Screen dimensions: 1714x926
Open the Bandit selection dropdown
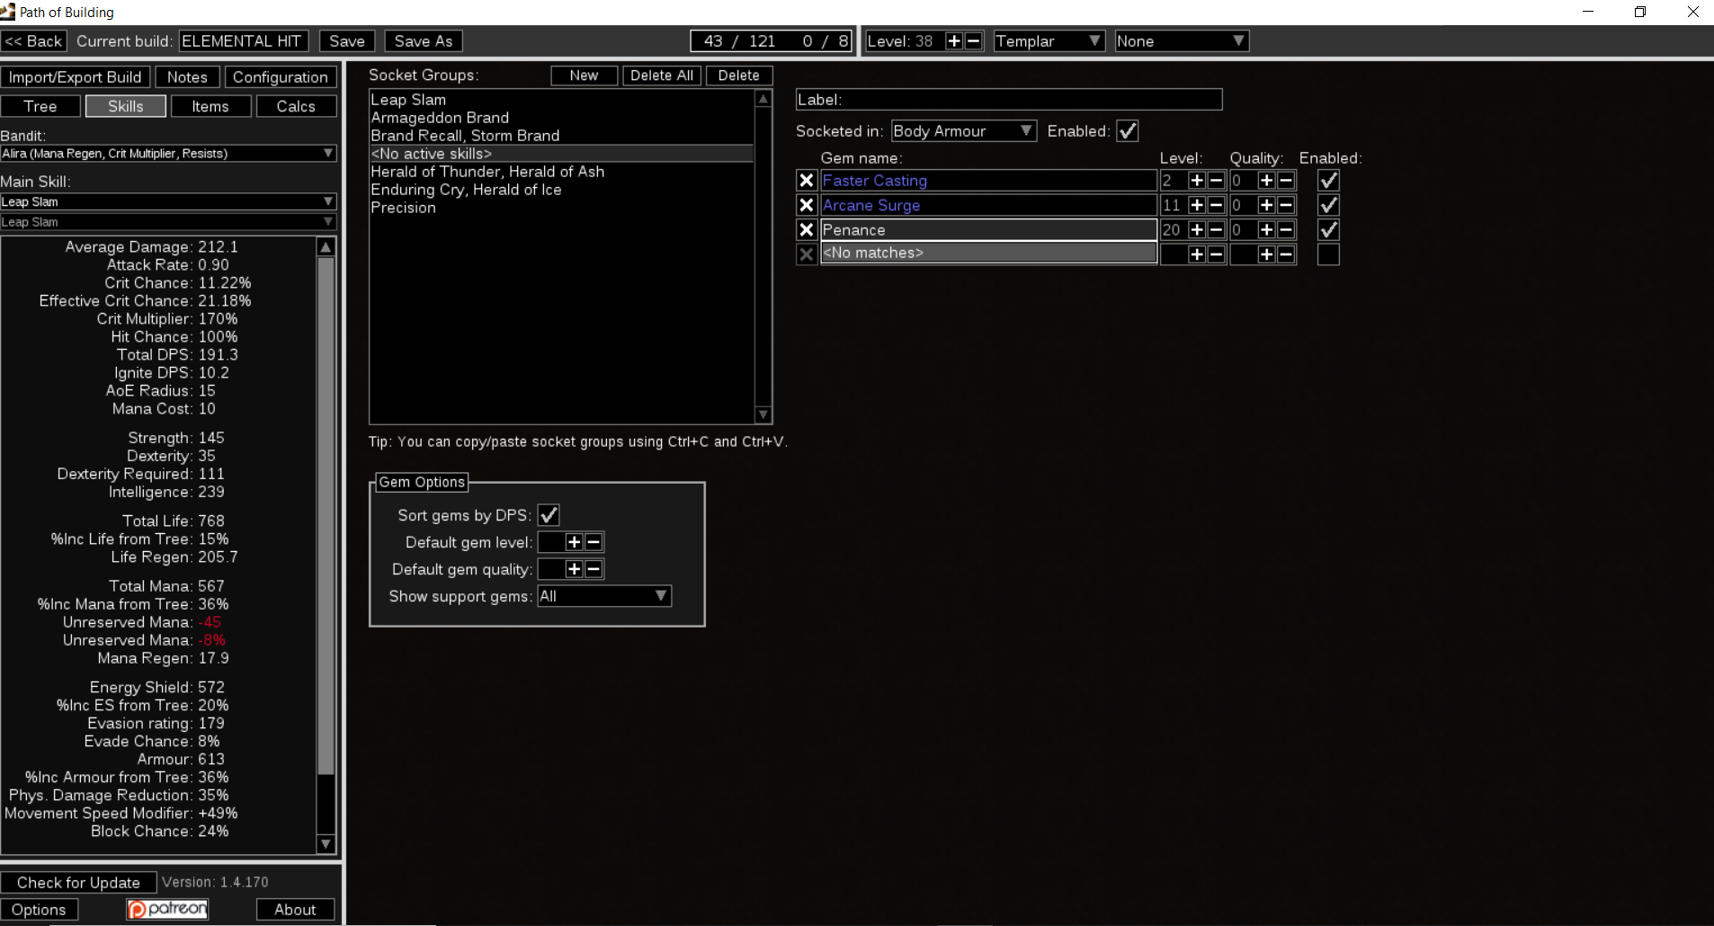(x=168, y=153)
